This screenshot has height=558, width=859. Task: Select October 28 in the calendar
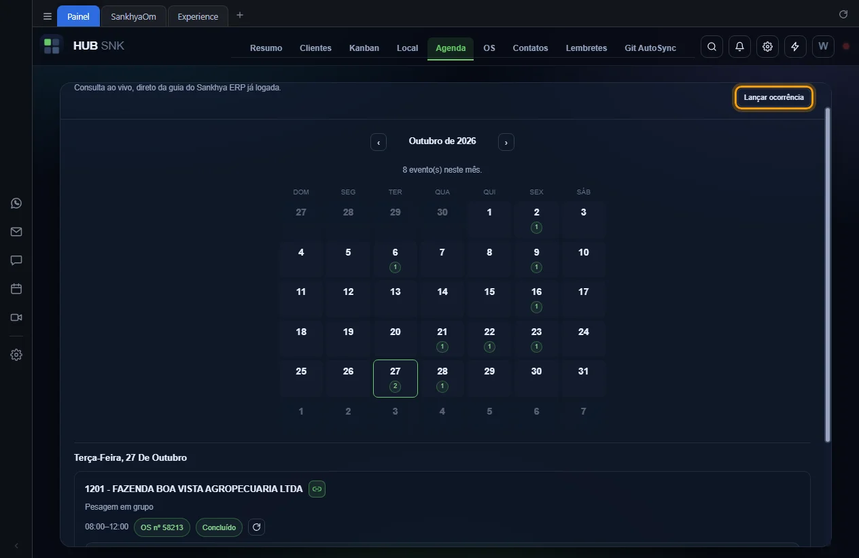point(442,379)
